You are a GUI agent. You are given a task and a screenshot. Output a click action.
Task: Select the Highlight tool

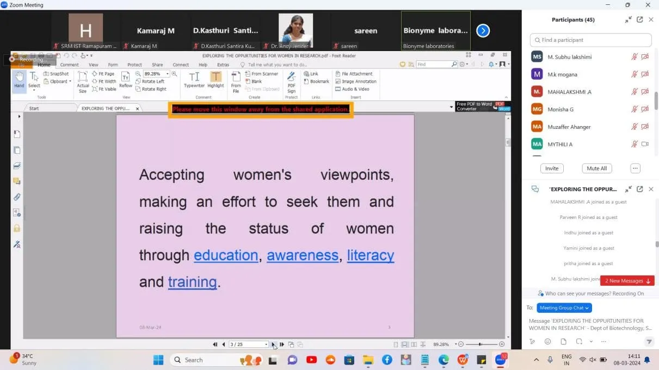[x=215, y=80]
